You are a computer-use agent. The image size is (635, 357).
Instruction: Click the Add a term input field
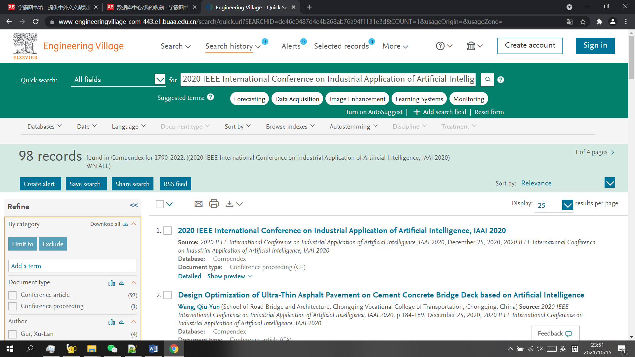tap(72, 266)
